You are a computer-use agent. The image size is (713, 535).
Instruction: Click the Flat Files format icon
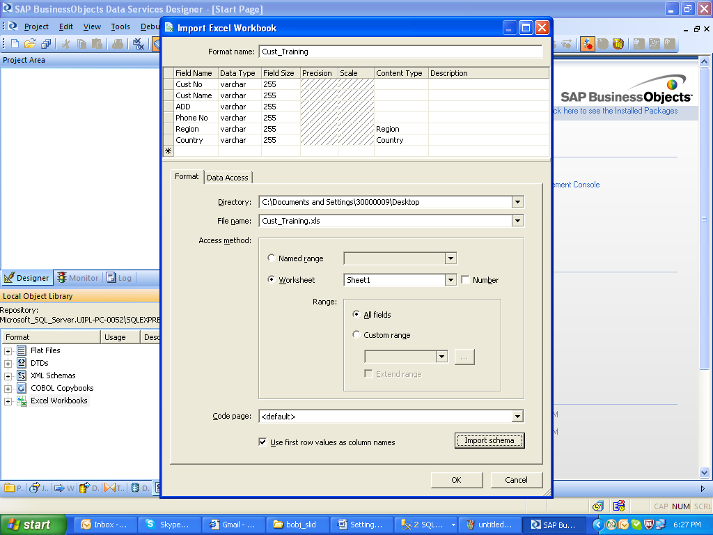22,350
